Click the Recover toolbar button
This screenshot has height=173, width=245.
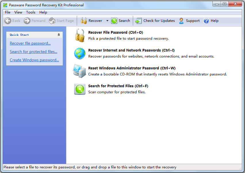92,21
